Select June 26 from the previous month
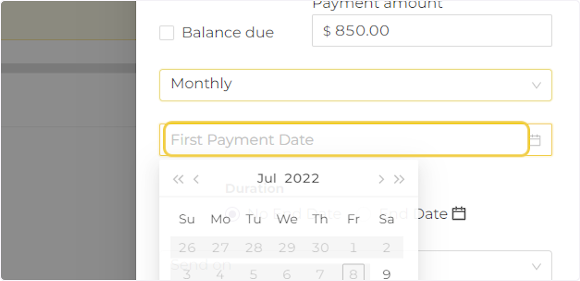 pyautogui.click(x=187, y=247)
